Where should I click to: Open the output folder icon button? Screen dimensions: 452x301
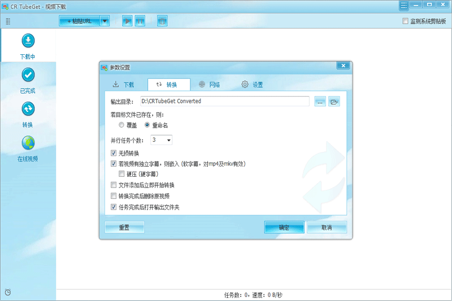[x=334, y=102]
